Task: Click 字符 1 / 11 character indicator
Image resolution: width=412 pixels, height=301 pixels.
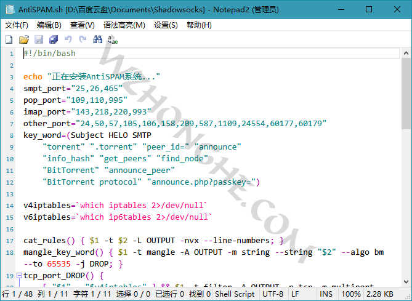Action: (x=92, y=294)
